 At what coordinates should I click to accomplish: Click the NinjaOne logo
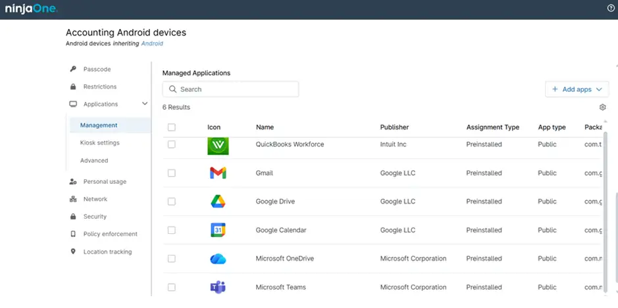click(x=32, y=9)
